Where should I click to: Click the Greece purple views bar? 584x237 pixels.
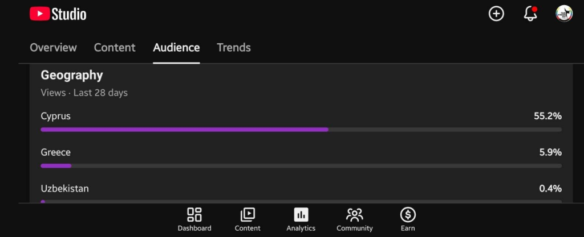coord(56,166)
